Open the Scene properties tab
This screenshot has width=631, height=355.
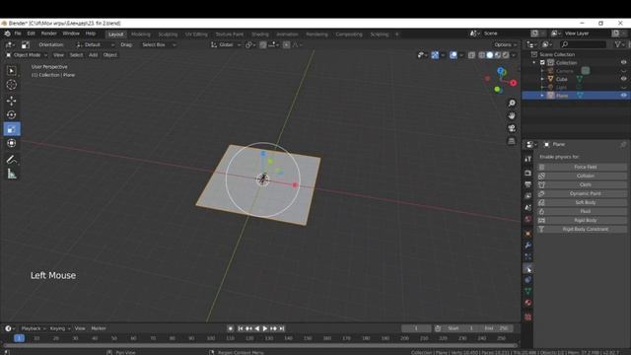[x=528, y=208]
